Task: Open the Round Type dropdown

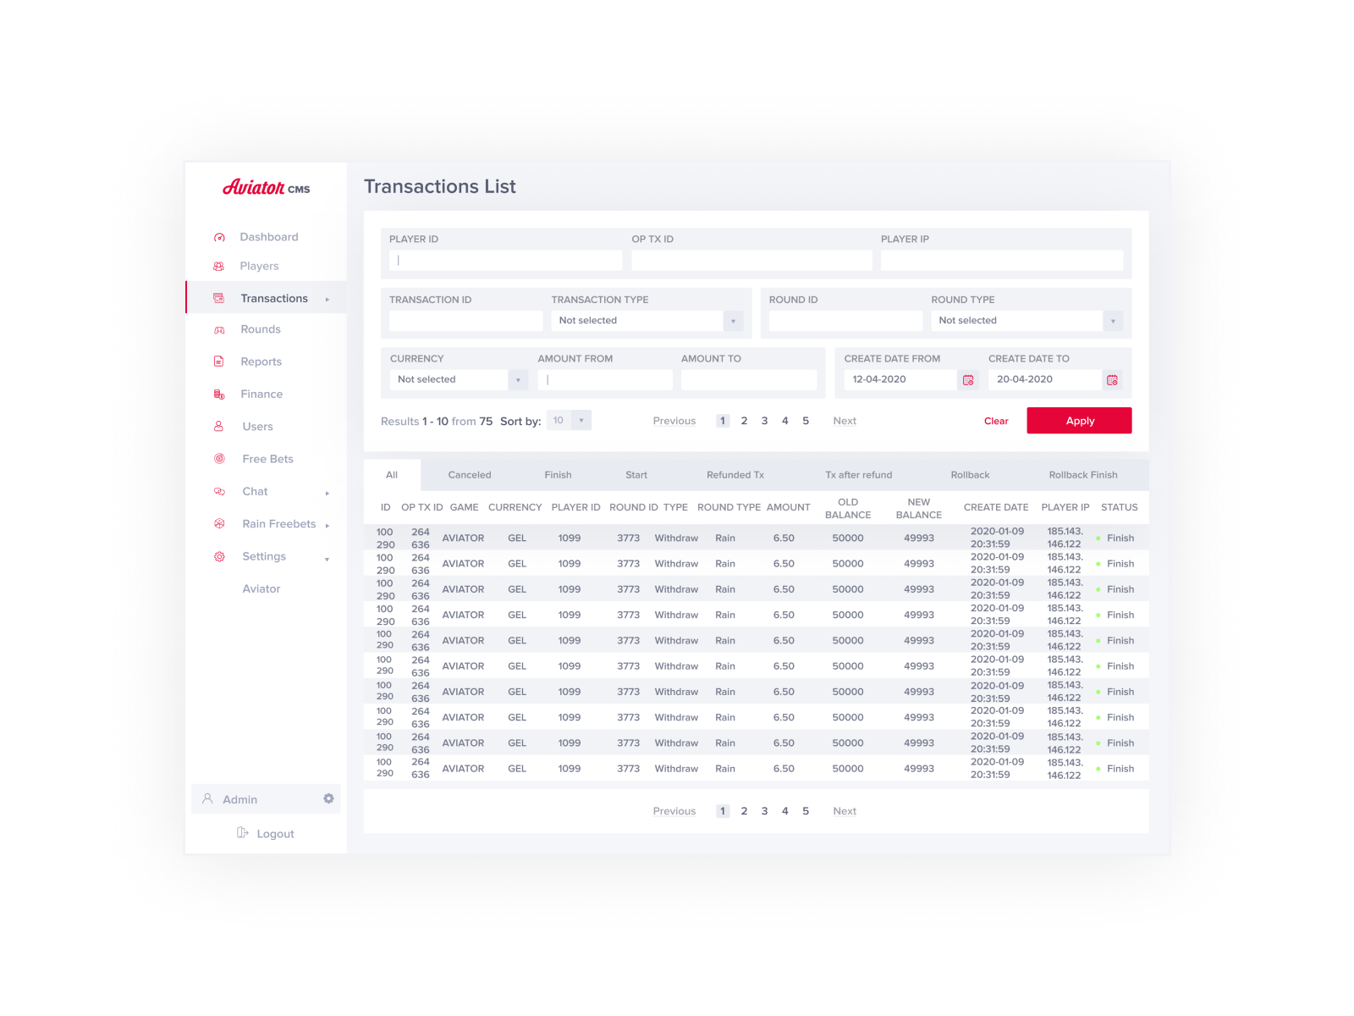Action: (1027, 321)
